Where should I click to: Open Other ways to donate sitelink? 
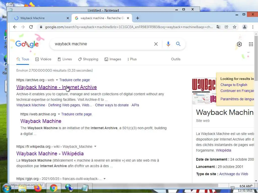click(x=112, y=105)
